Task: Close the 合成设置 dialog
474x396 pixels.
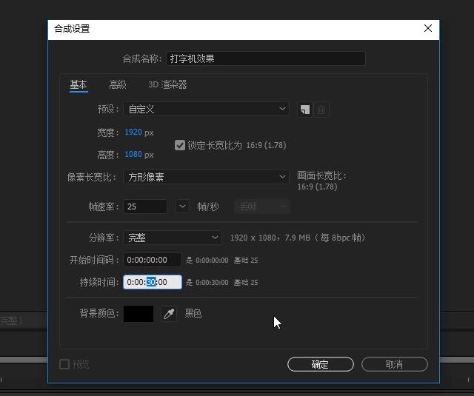Action: [x=428, y=28]
